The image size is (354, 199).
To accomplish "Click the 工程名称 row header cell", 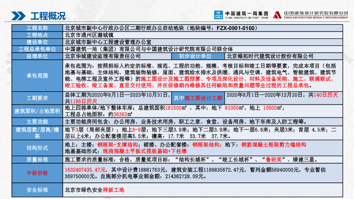I will click(37, 28).
